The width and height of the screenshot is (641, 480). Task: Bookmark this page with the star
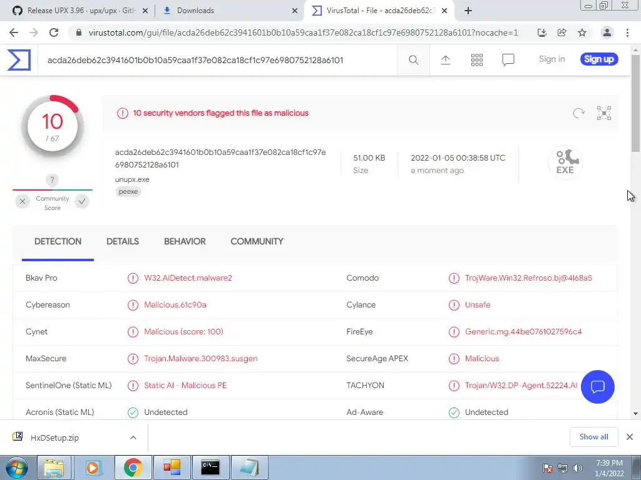pyautogui.click(x=582, y=32)
